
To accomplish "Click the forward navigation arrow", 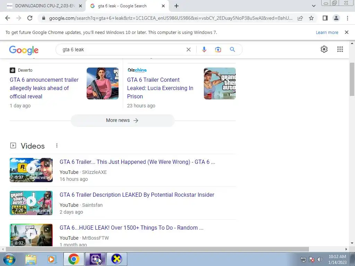I will pyautogui.click(x=19, y=18).
